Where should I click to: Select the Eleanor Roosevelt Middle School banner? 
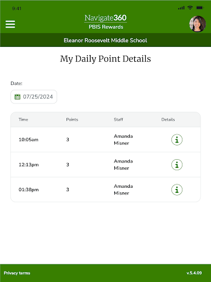105,40
